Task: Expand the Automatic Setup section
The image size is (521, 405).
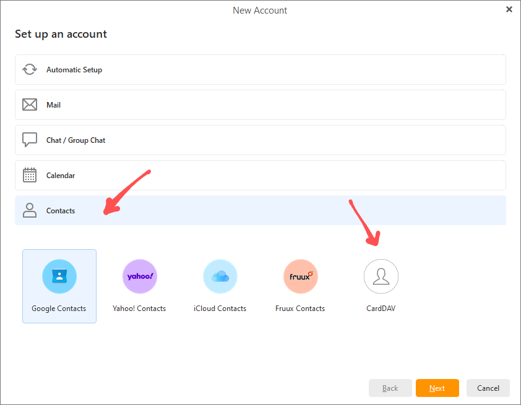Action: coord(260,69)
